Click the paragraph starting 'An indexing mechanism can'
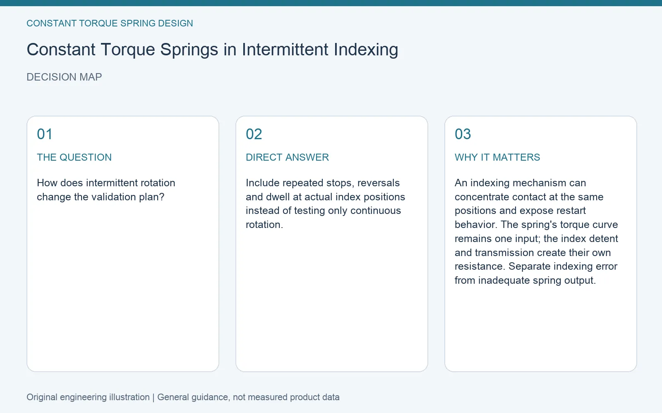This screenshot has width=662, height=413. pos(536,232)
